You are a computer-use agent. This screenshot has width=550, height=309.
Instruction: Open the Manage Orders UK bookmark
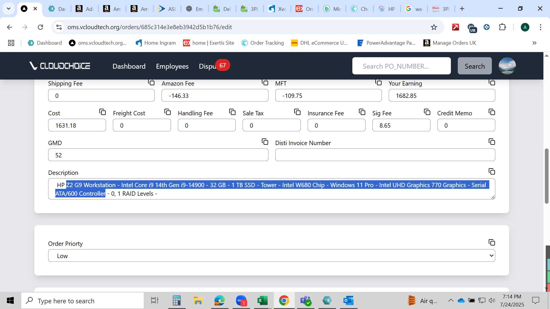tap(450, 43)
